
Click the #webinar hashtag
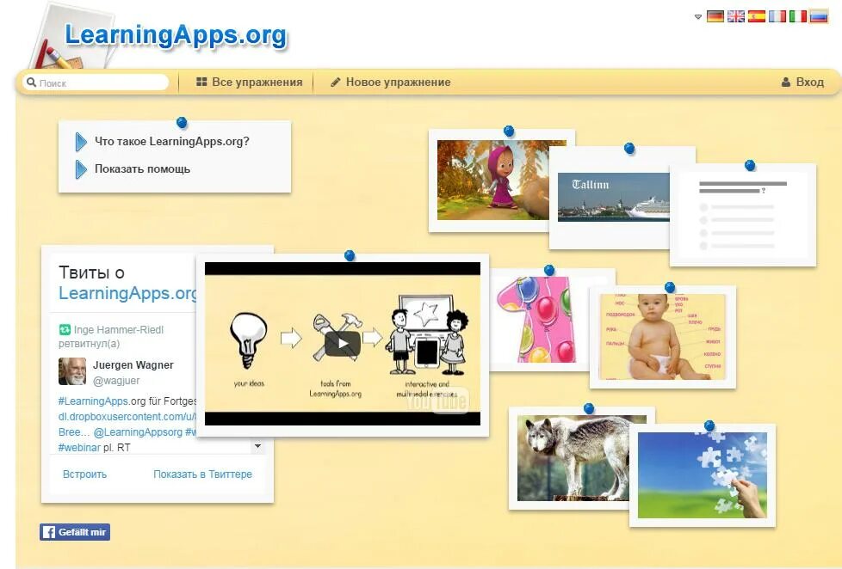[x=79, y=447]
